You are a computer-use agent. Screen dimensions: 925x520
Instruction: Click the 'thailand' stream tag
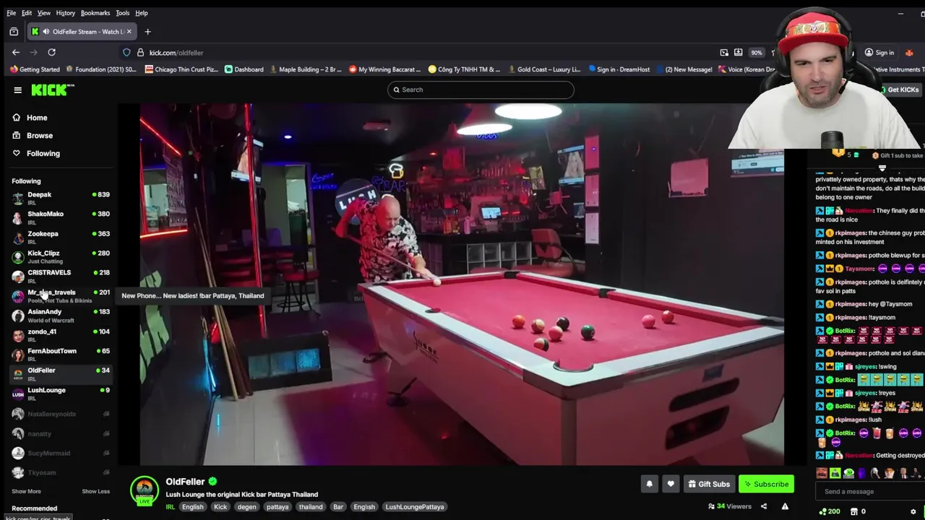(311, 506)
